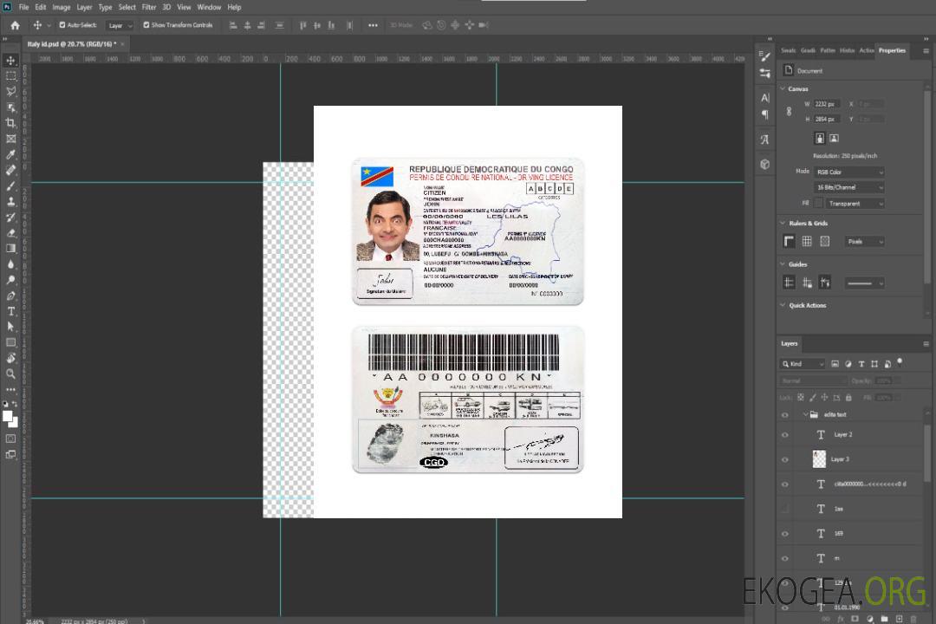This screenshot has width=936, height=624.
Task: Choose the Lasso tool
Action: click(x=11, y=91)
